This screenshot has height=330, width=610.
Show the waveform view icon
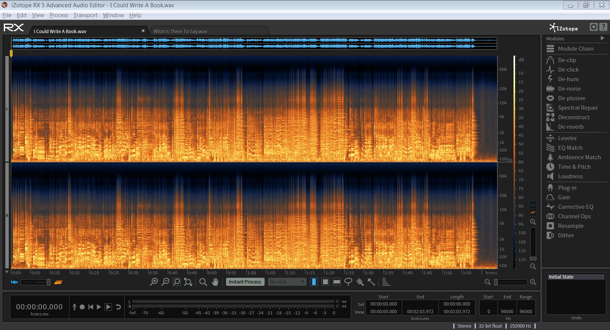click(x=14, y=282)
